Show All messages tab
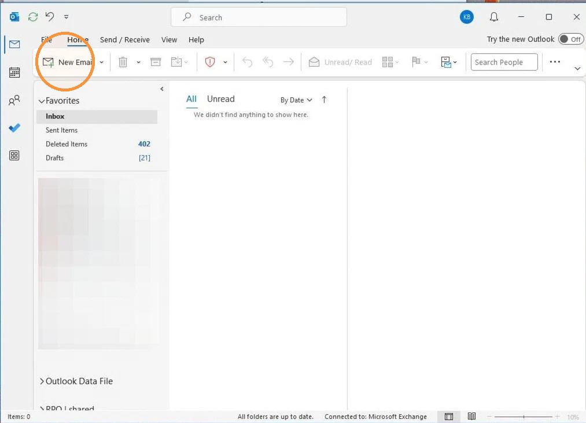586x423 pixels. point(191,99)
